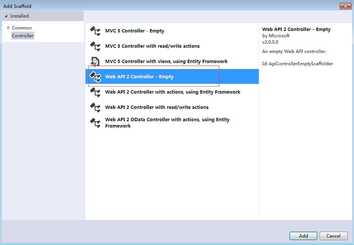The height and width of the screenshot is (245, 354).
Task: Click the MVC 5 Controller - Empty scaffold icon
Action: (x=95, y=31)
